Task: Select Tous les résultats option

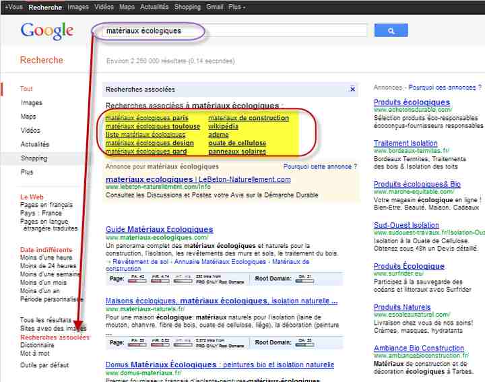Action: (x=46, y=320)
